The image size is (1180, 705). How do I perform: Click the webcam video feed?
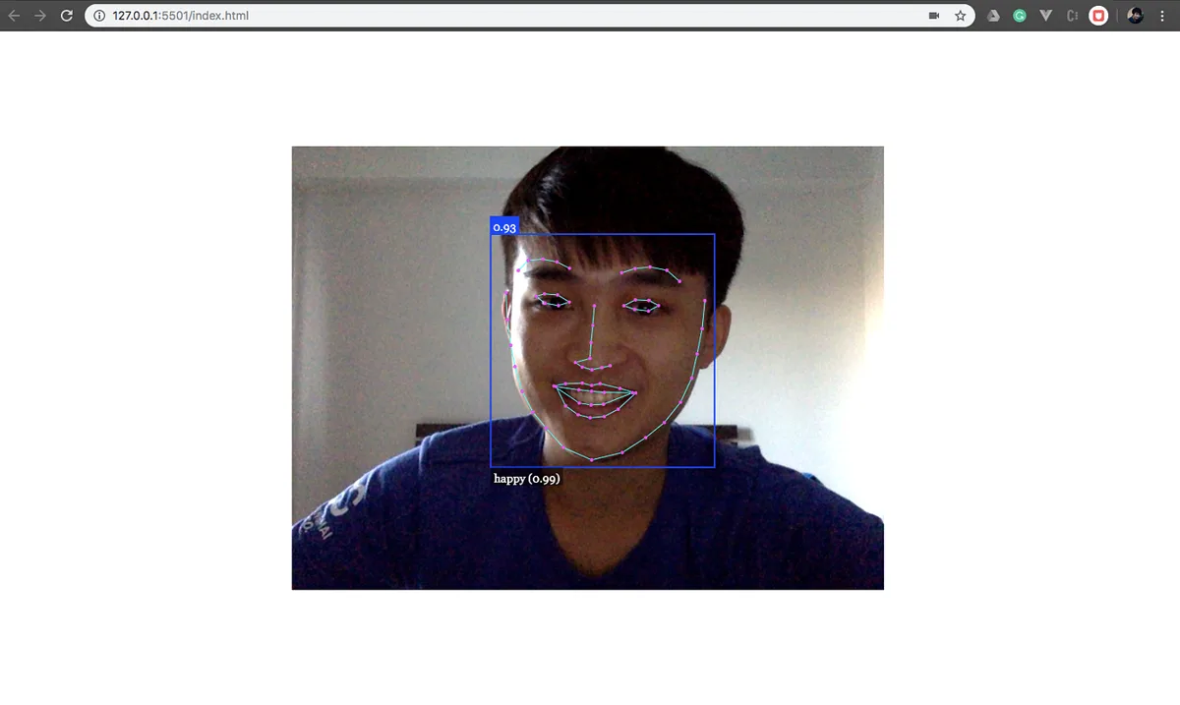tap(588, 368)
